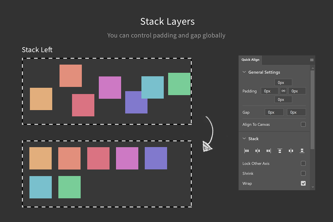Click the panel scrollbar down arrow
333x222 pixels.
click(x=313, y=187)
